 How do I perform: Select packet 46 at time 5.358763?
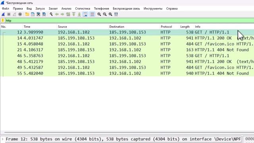(x=127, y=56)
